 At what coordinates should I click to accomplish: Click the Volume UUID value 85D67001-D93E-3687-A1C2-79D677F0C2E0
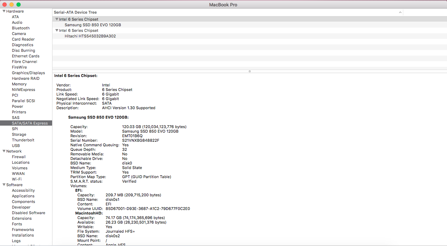148,209
